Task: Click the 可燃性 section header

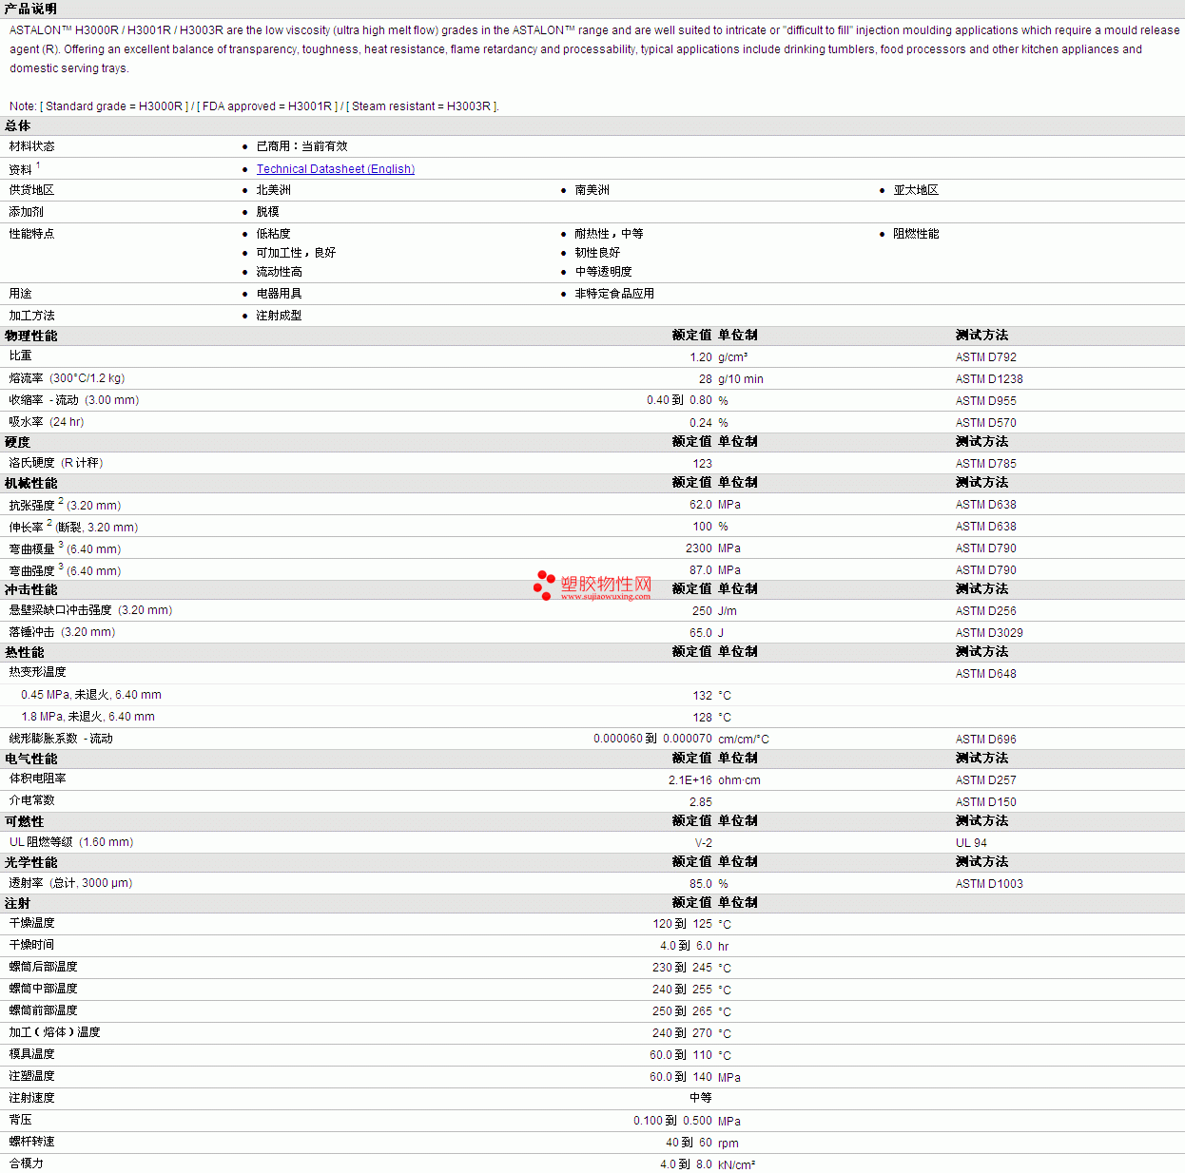Action: coord(25,822)
